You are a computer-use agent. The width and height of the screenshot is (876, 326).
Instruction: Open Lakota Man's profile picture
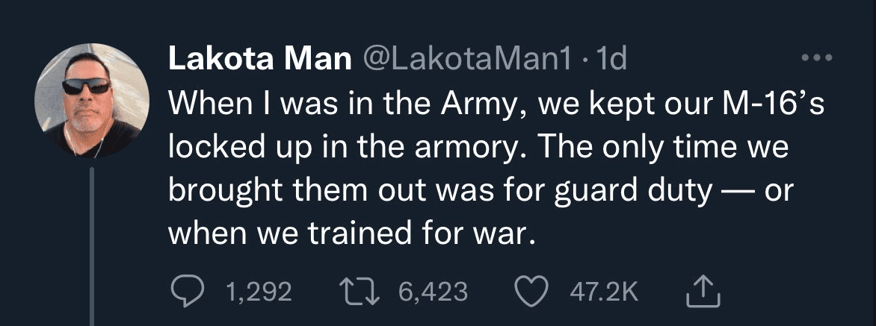92,100
